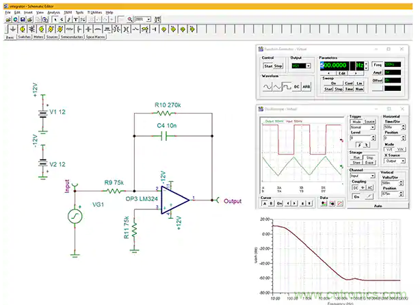Click the Save icon in the toolbar
This screenshot has width=420, height=305.
point(23,19)
